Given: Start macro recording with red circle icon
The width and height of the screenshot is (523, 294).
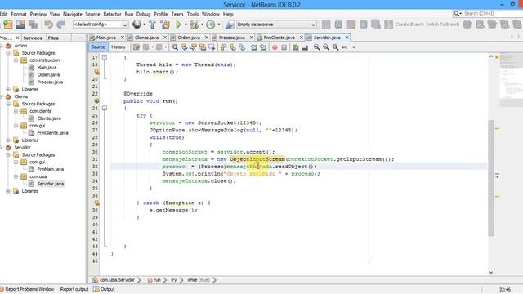Looking at the screenshot, I should pyautogui.click(x=275, y=47).
